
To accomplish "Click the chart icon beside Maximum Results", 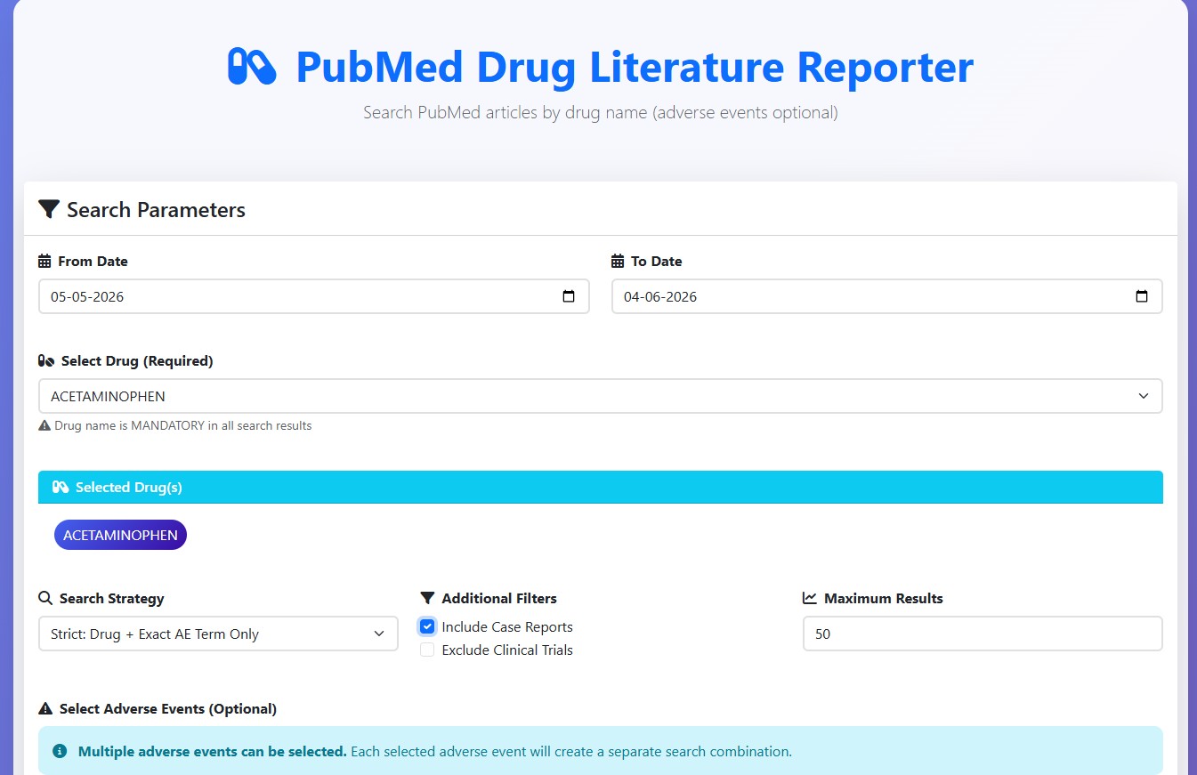I will 810,598.
